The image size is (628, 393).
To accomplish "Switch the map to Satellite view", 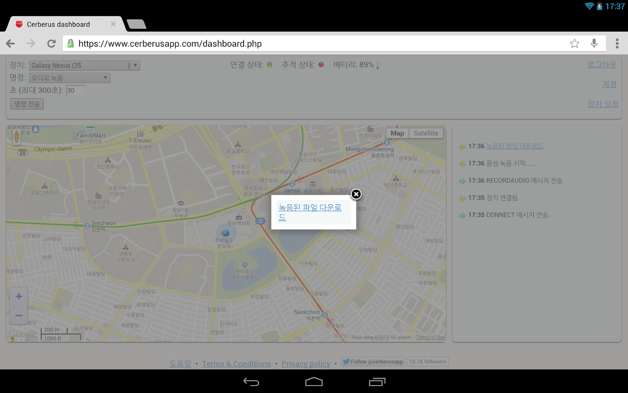I will pos(426,133).
